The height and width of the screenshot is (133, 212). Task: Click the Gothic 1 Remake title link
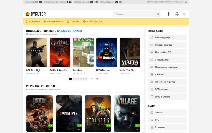58,70
